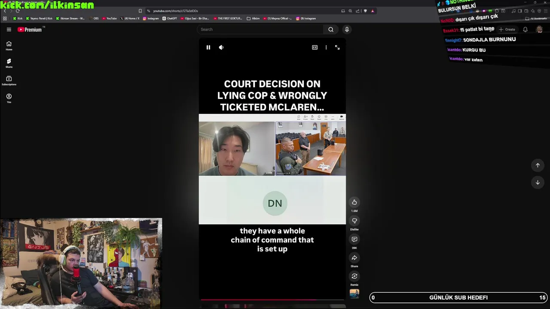Click the search magnifier button
Image resolution: width=550 pixels, height=309 pixels.
(331, 30)
